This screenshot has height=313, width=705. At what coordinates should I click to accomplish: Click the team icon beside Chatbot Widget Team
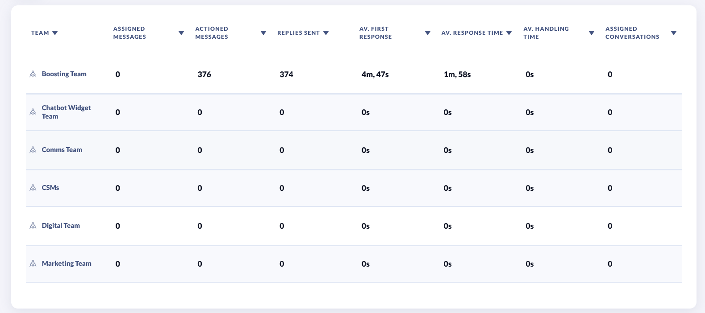[x=33, y=112]
